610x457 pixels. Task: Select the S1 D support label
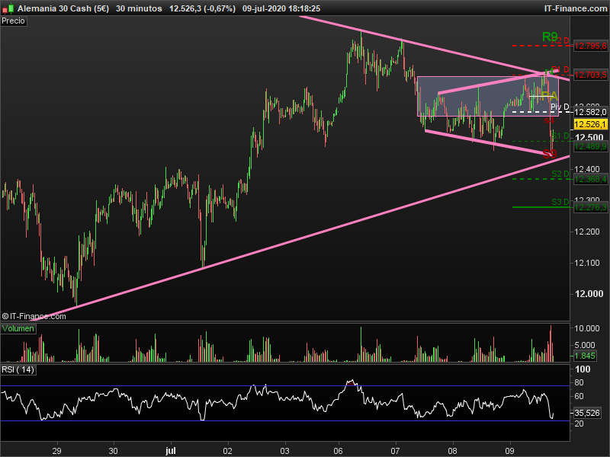point(560,136)
